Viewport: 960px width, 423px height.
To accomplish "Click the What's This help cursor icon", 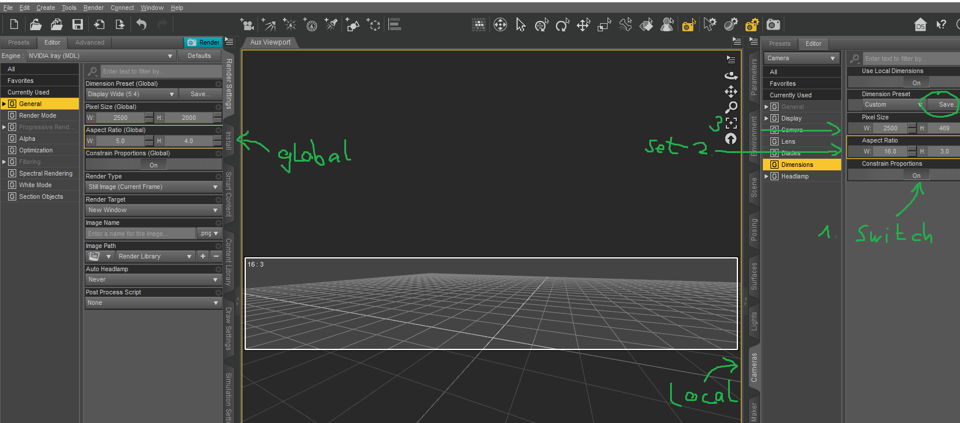I will pyautogui.click(x=941, y=24).
